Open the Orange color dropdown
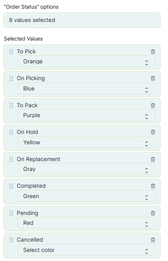168x261 pixels. (86, 62)
